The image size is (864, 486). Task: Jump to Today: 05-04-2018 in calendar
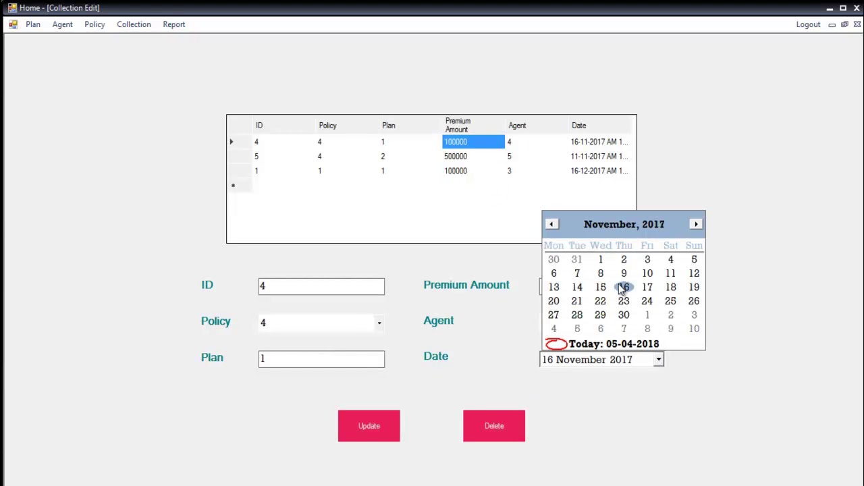tap(602, 344)
